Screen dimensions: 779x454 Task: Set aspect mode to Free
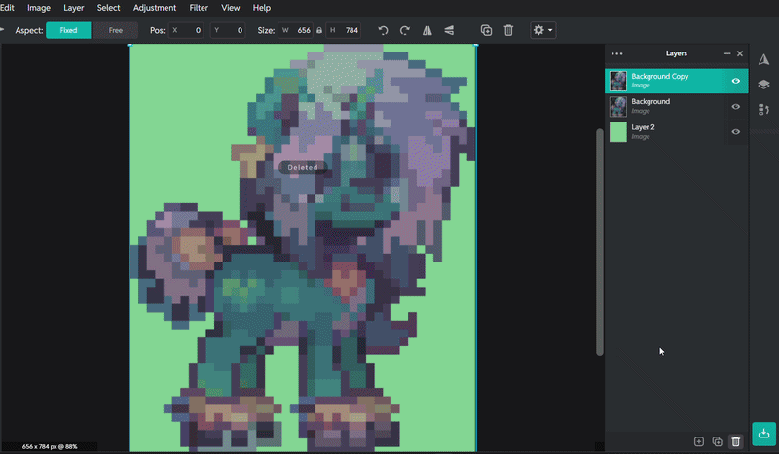[x=116, y=30]
